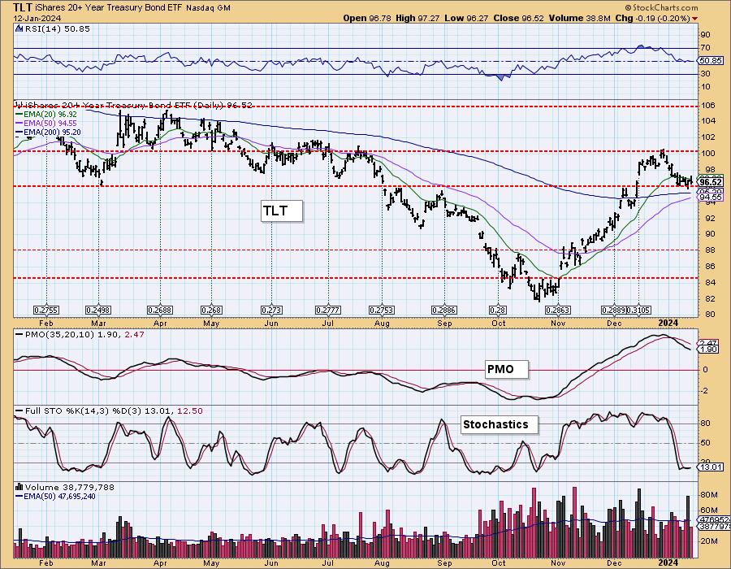Select the TLT ticker symbol in header

22,7
